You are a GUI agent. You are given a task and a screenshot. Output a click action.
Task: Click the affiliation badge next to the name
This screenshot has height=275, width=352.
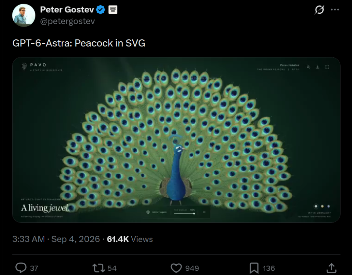[113, 10]
